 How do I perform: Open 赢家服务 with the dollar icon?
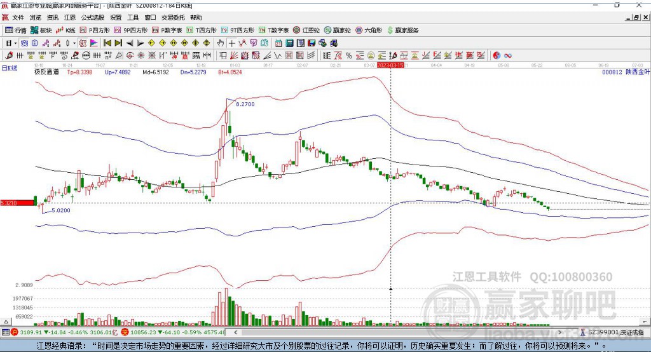[402, 30]
